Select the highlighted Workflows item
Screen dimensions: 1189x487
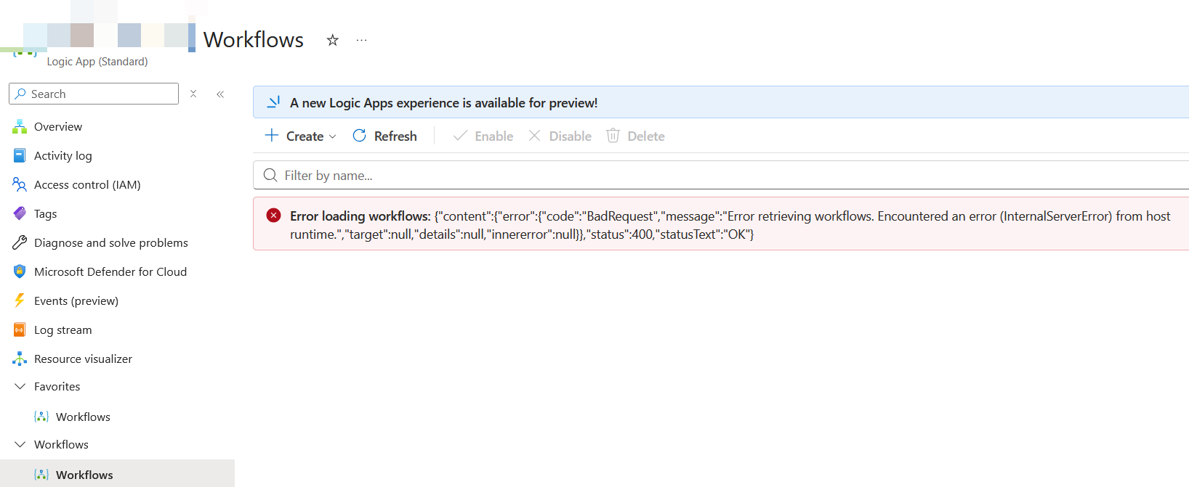tap(117, 473)
